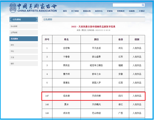
Task: Select 业界新闻 in the left sidebar
Action: (23, 32)
